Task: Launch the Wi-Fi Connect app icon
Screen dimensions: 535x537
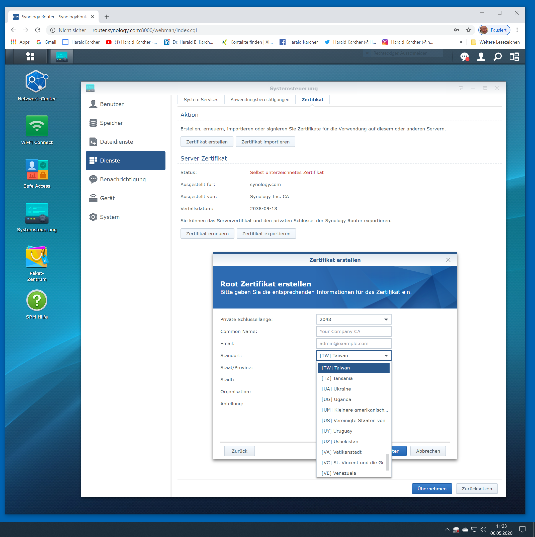Action: pos(37,126)
